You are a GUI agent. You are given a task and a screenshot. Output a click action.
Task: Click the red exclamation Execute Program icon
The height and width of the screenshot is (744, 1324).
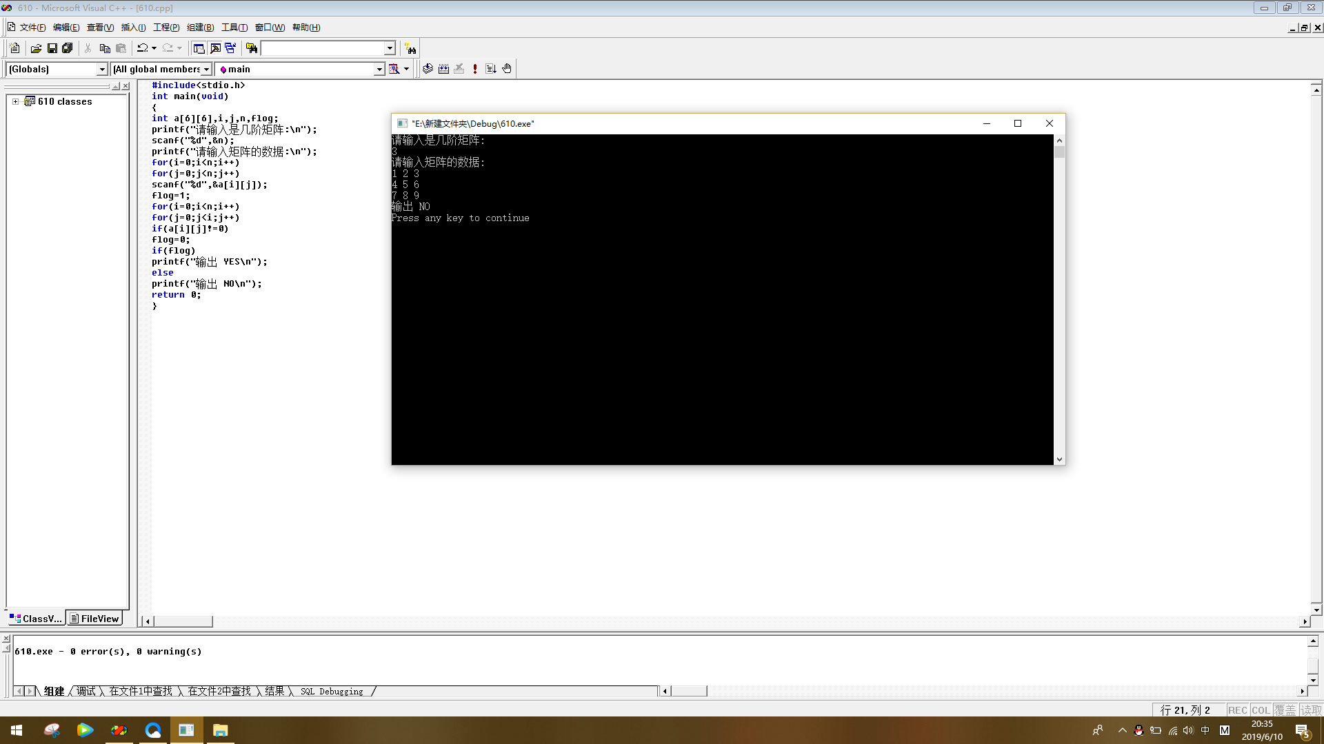point(475,69)
